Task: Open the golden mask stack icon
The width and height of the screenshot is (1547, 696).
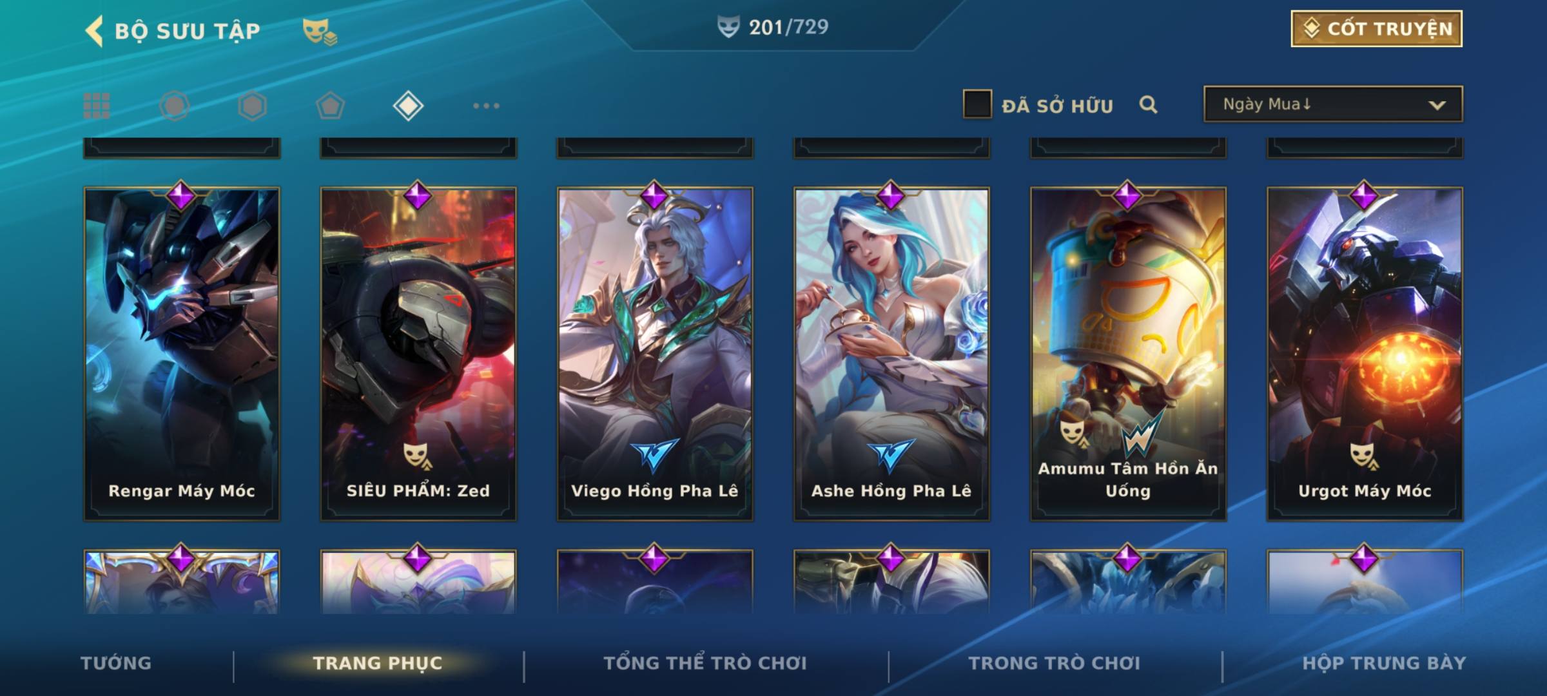Action: coord(320,32)
